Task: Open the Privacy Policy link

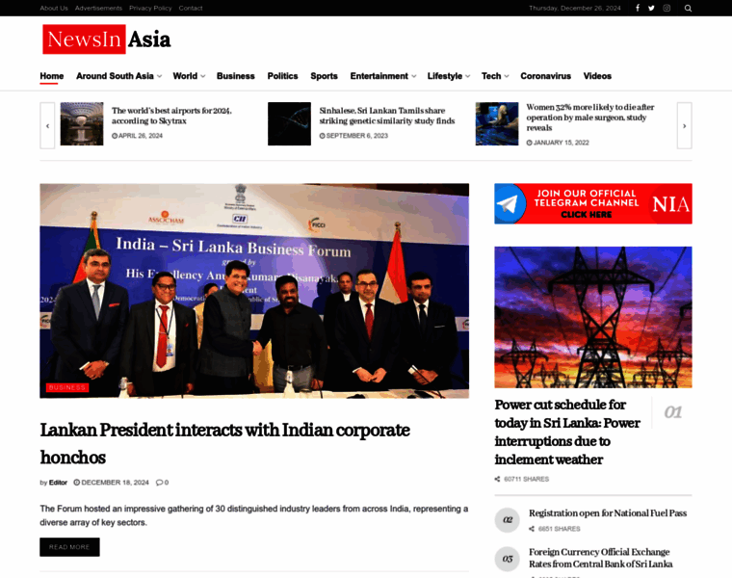Action: pos(150,8)
